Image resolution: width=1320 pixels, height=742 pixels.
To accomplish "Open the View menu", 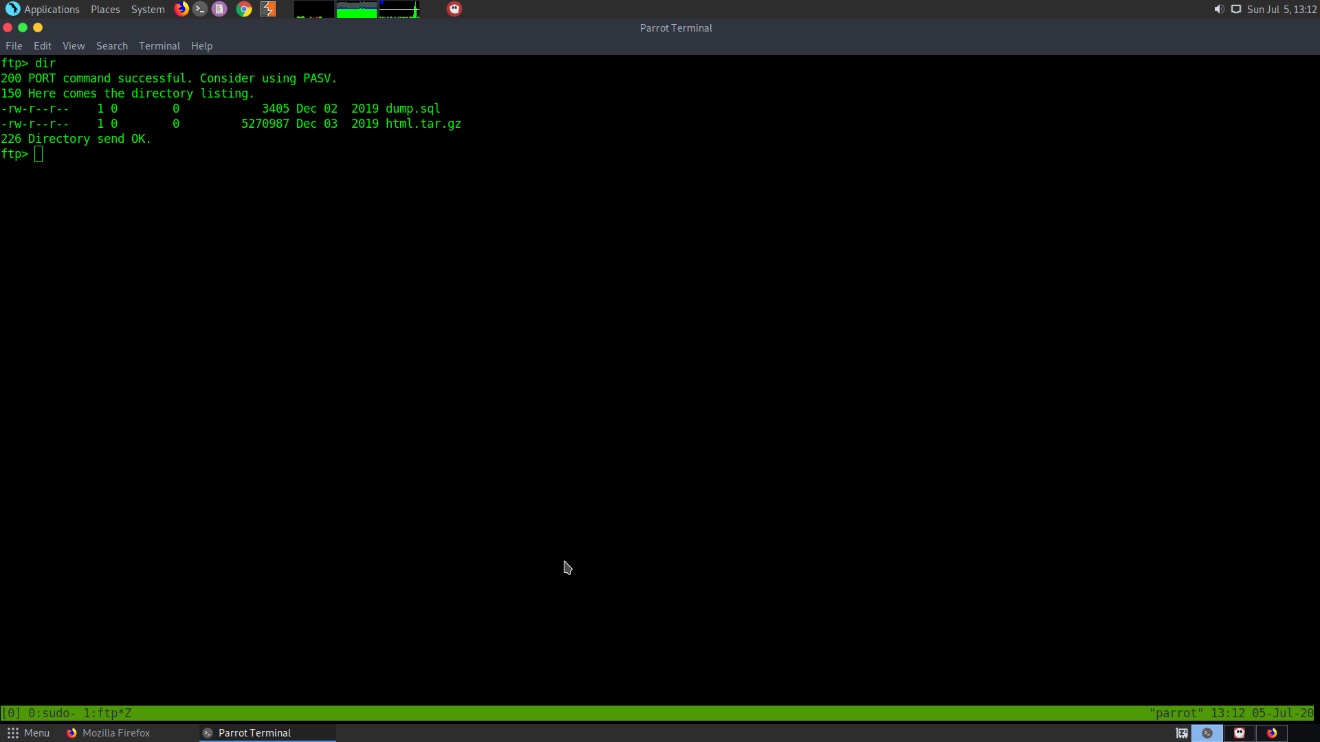I will [x=74, y=46].
